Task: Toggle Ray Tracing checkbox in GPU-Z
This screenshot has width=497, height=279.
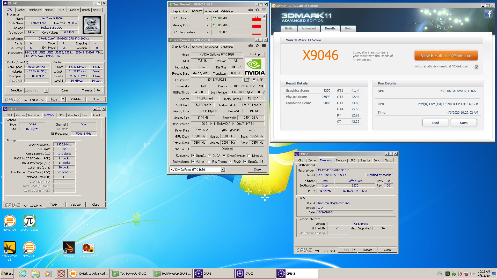Action: tap(209, 161)
